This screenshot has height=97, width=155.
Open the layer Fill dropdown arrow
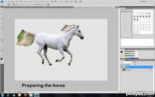(x=141, y=64)
